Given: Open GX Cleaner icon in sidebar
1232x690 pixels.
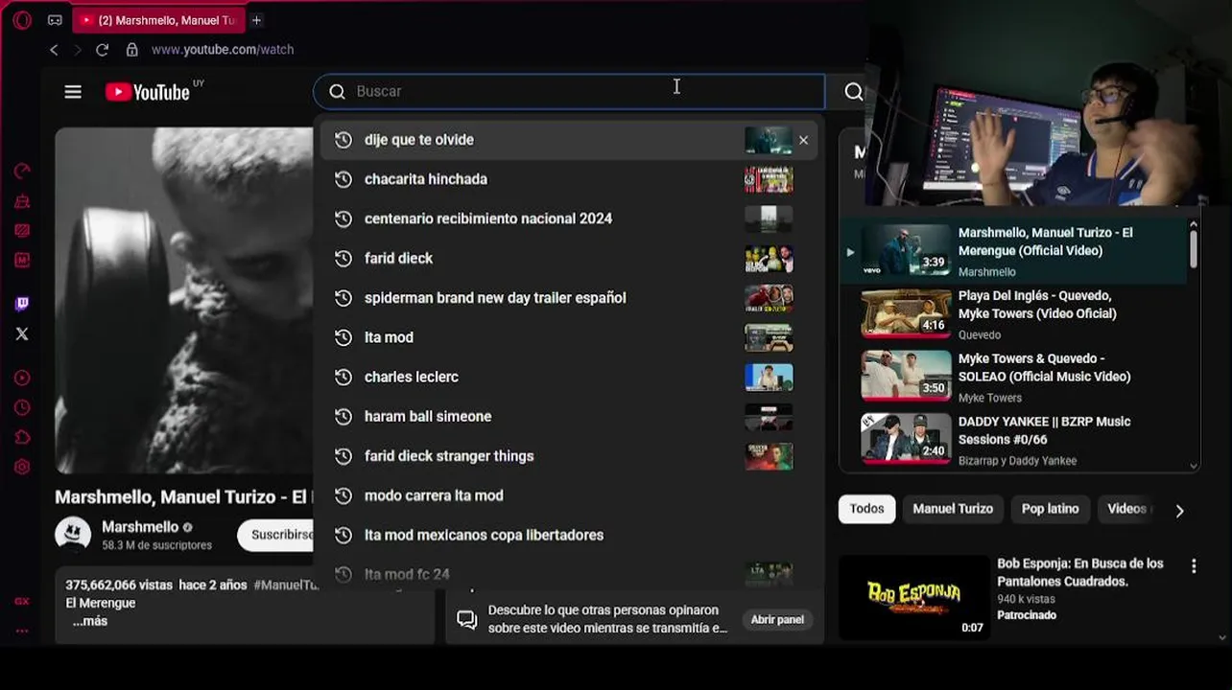Looking at the screenshot, I should click(22, 201).
